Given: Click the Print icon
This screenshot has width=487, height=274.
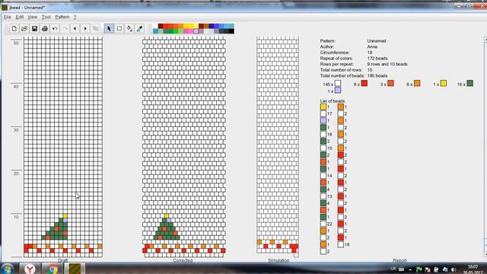Looking at the screenshot, I should tap(45, 29).
